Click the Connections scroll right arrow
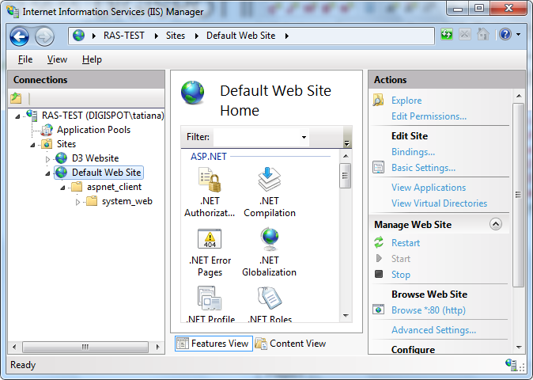533x380 pixels. click(157, 347)
